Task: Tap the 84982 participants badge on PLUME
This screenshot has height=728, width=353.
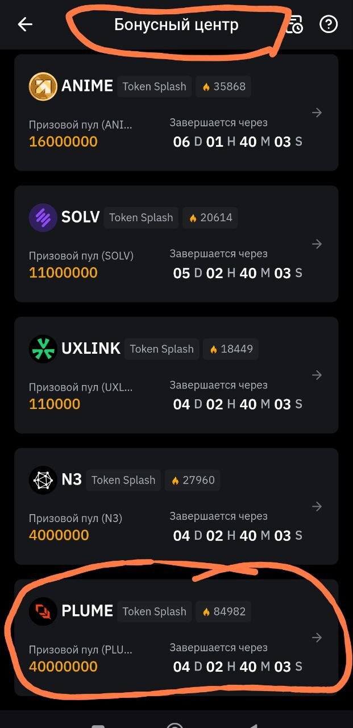Action: (223, 611)
